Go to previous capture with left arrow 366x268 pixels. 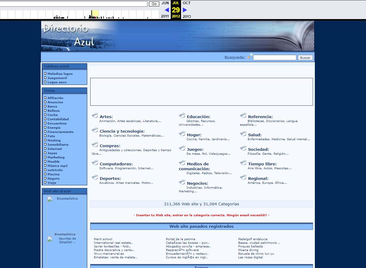tap(167, 10)
